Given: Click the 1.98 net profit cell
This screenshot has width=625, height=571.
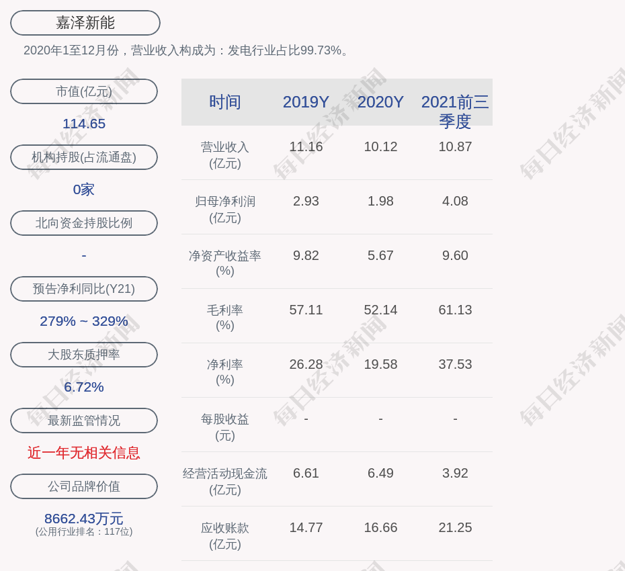Looking at the screenshot, I should [x=380, y=202].
